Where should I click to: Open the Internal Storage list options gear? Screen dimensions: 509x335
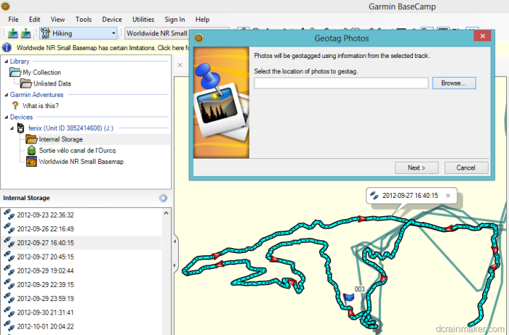[163, 198]
